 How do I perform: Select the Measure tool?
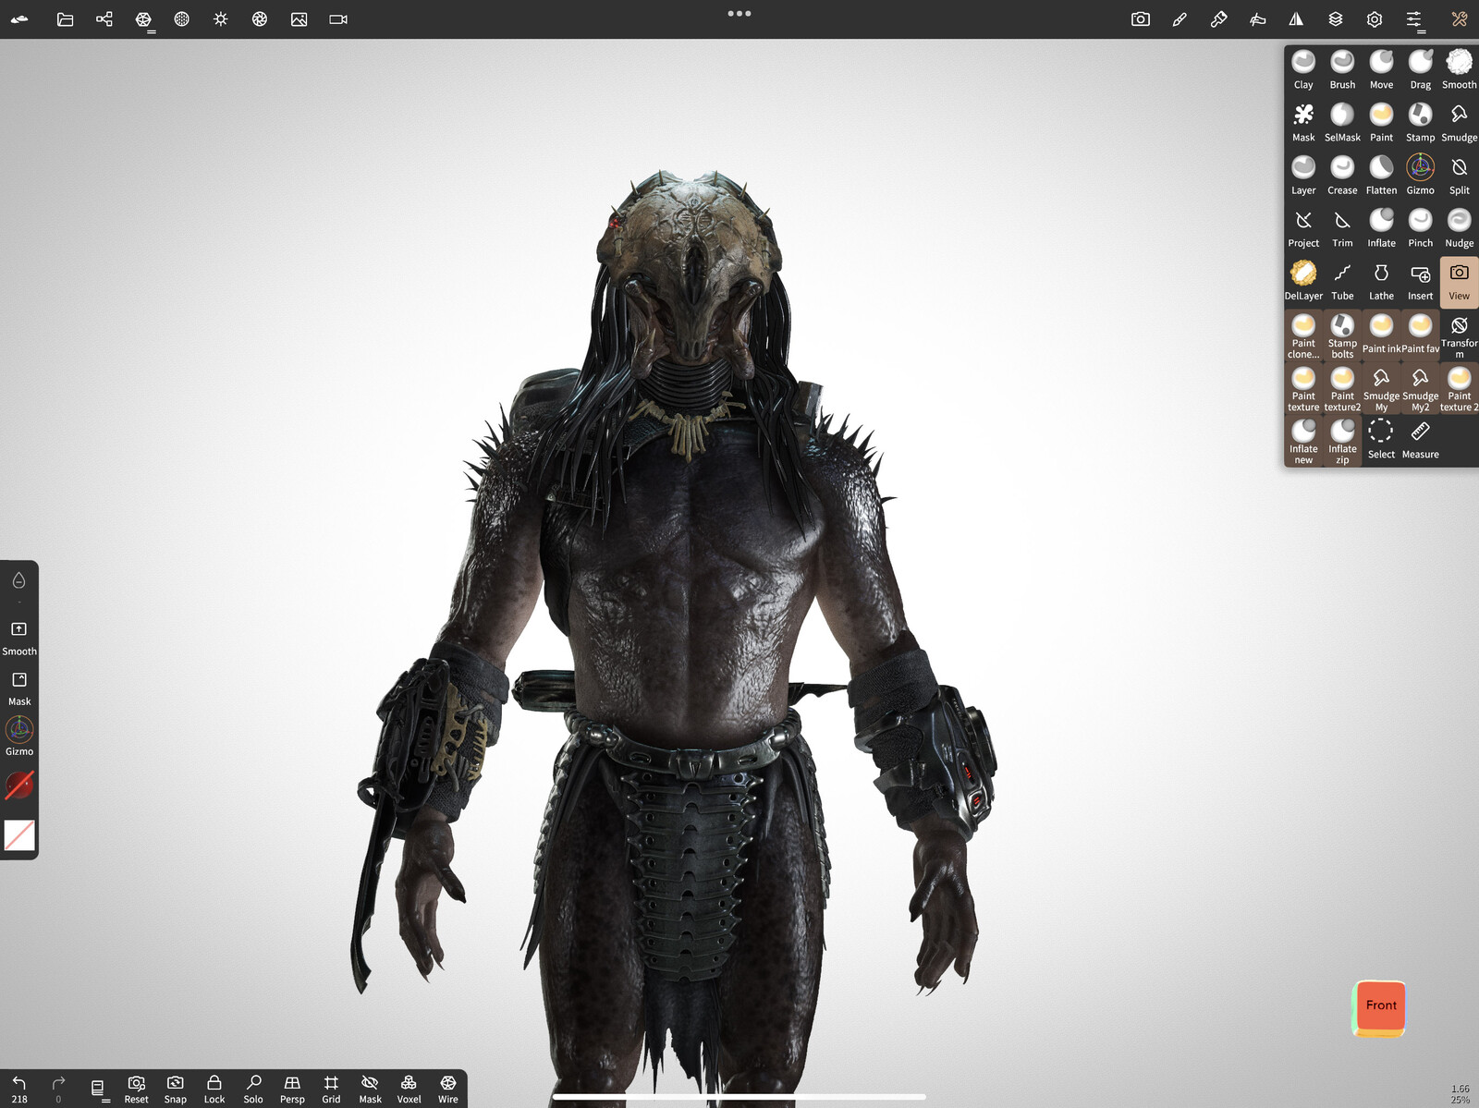coord(1420,432)
